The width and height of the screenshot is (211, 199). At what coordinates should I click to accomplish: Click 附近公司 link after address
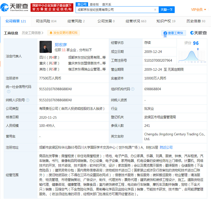pyautogui.click(x=166, y=147)
